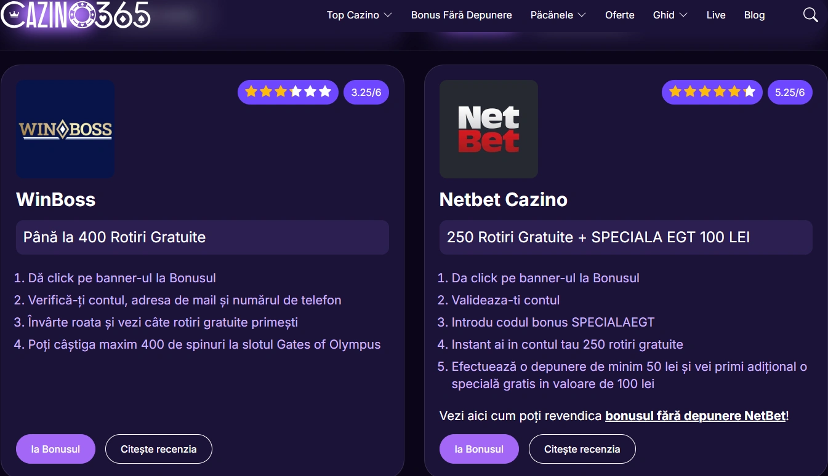This screenshot has width=828, height=476.
Task: Expand the Top Cazino dropdown
Action: pyautogui.click(x=360, y=15)
